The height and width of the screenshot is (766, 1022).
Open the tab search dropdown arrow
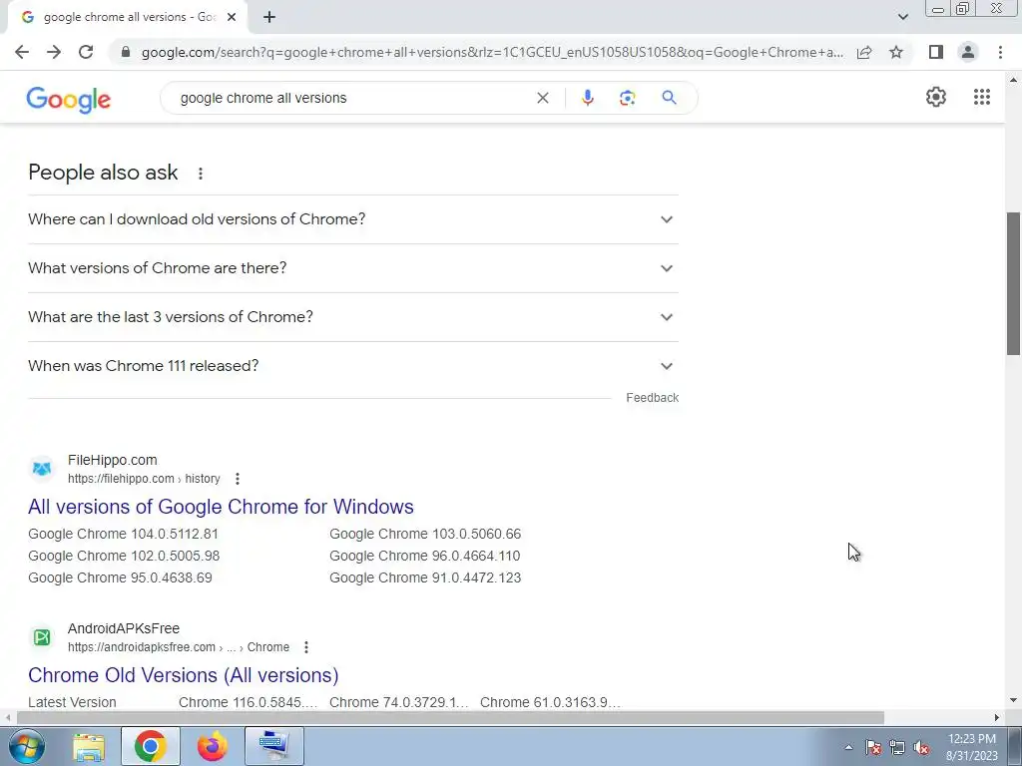click(x=902, y=17)
